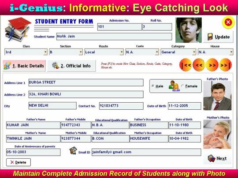Click Father's Mobile field 934772343
Viewport: 238px width, 178px height.
[76, 125]
